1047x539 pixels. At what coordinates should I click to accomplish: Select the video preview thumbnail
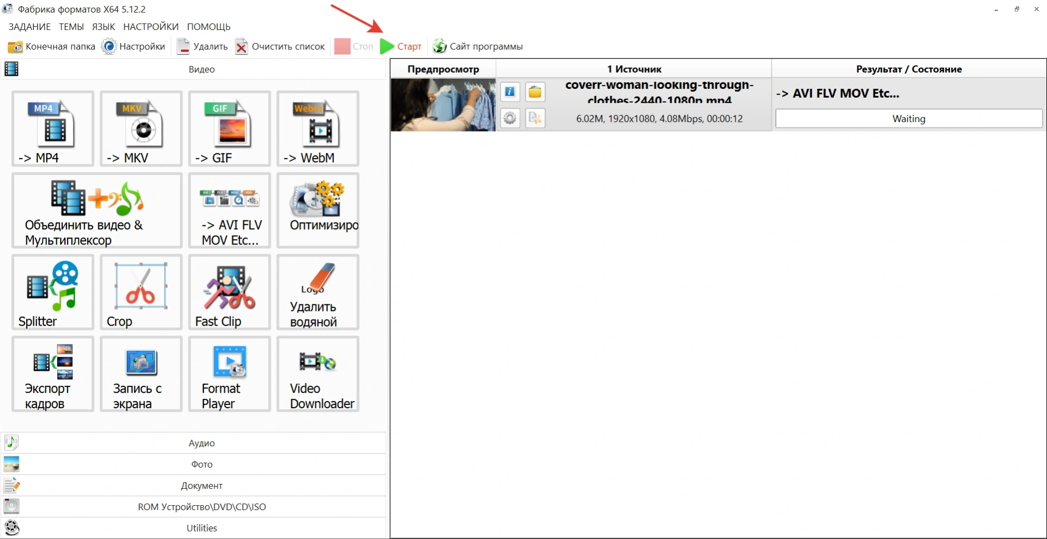click(443, 105)
